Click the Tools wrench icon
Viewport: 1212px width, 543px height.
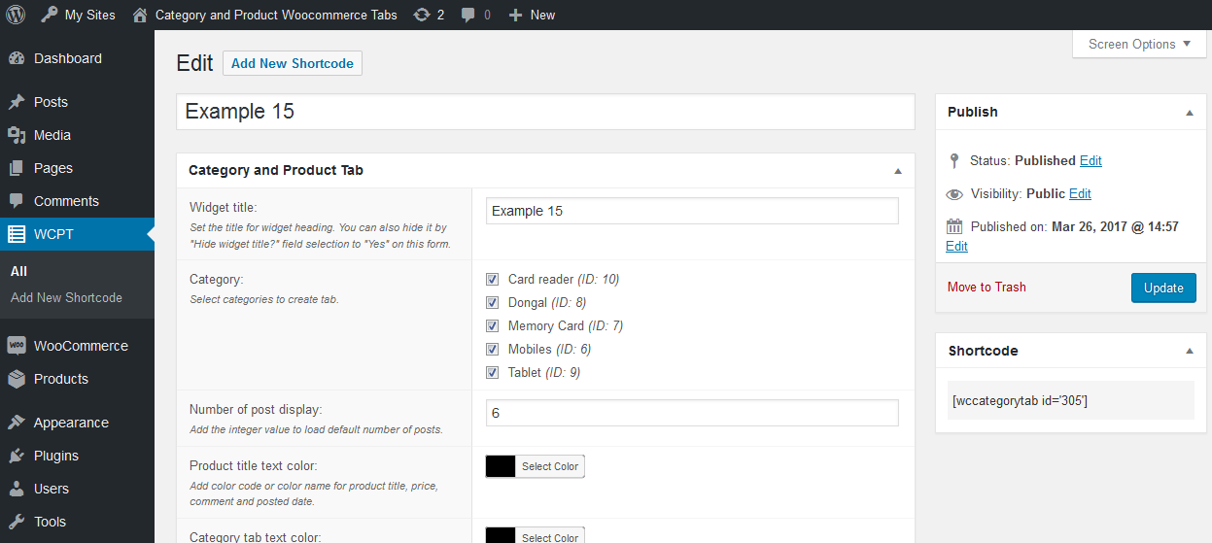pos(17,522)
